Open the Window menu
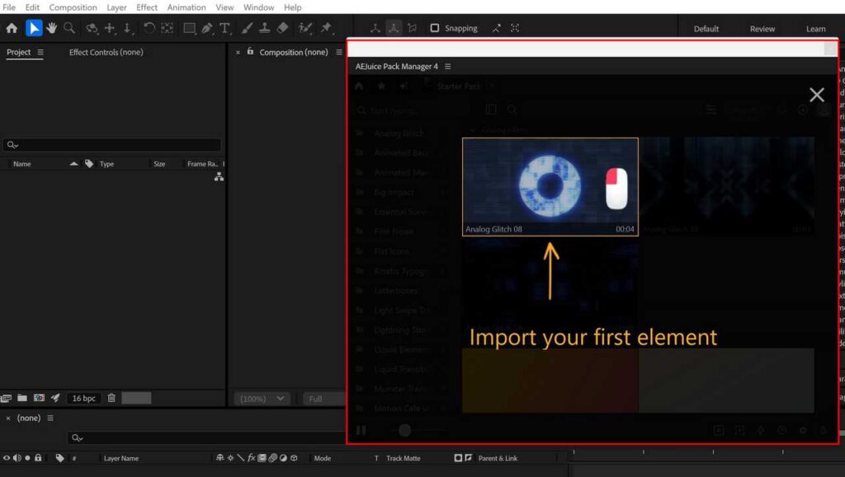This screenshot has width=845, height=477. tap(258, 7)
